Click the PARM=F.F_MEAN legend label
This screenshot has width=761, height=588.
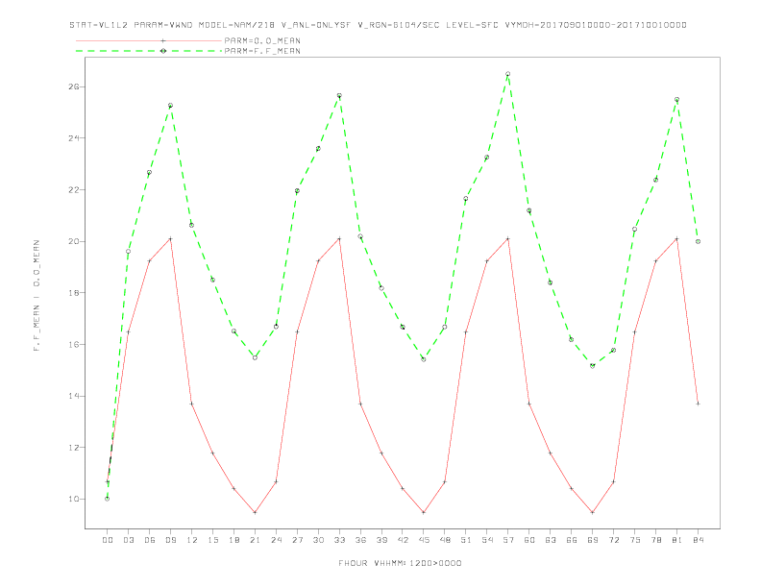[262, 51]
